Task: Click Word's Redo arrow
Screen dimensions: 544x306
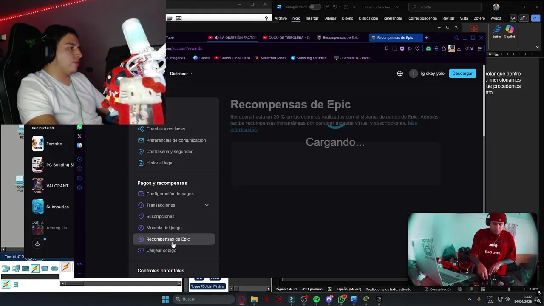Action: point(346,7)
